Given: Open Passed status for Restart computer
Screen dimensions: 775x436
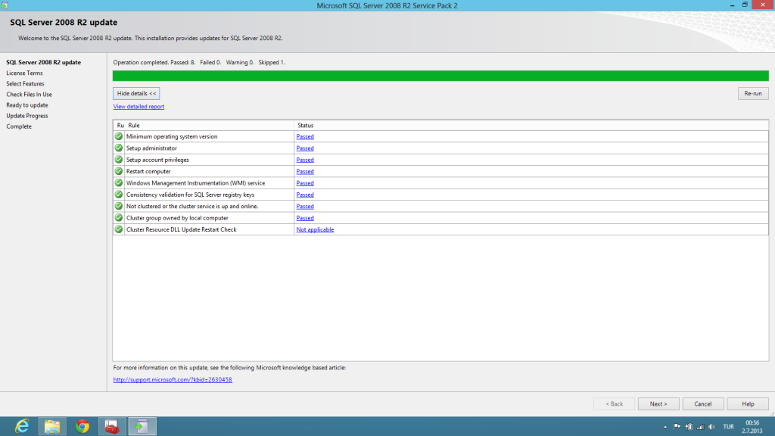Looking at the screenshot, I should pyautogui.click(x=305, y=171).
